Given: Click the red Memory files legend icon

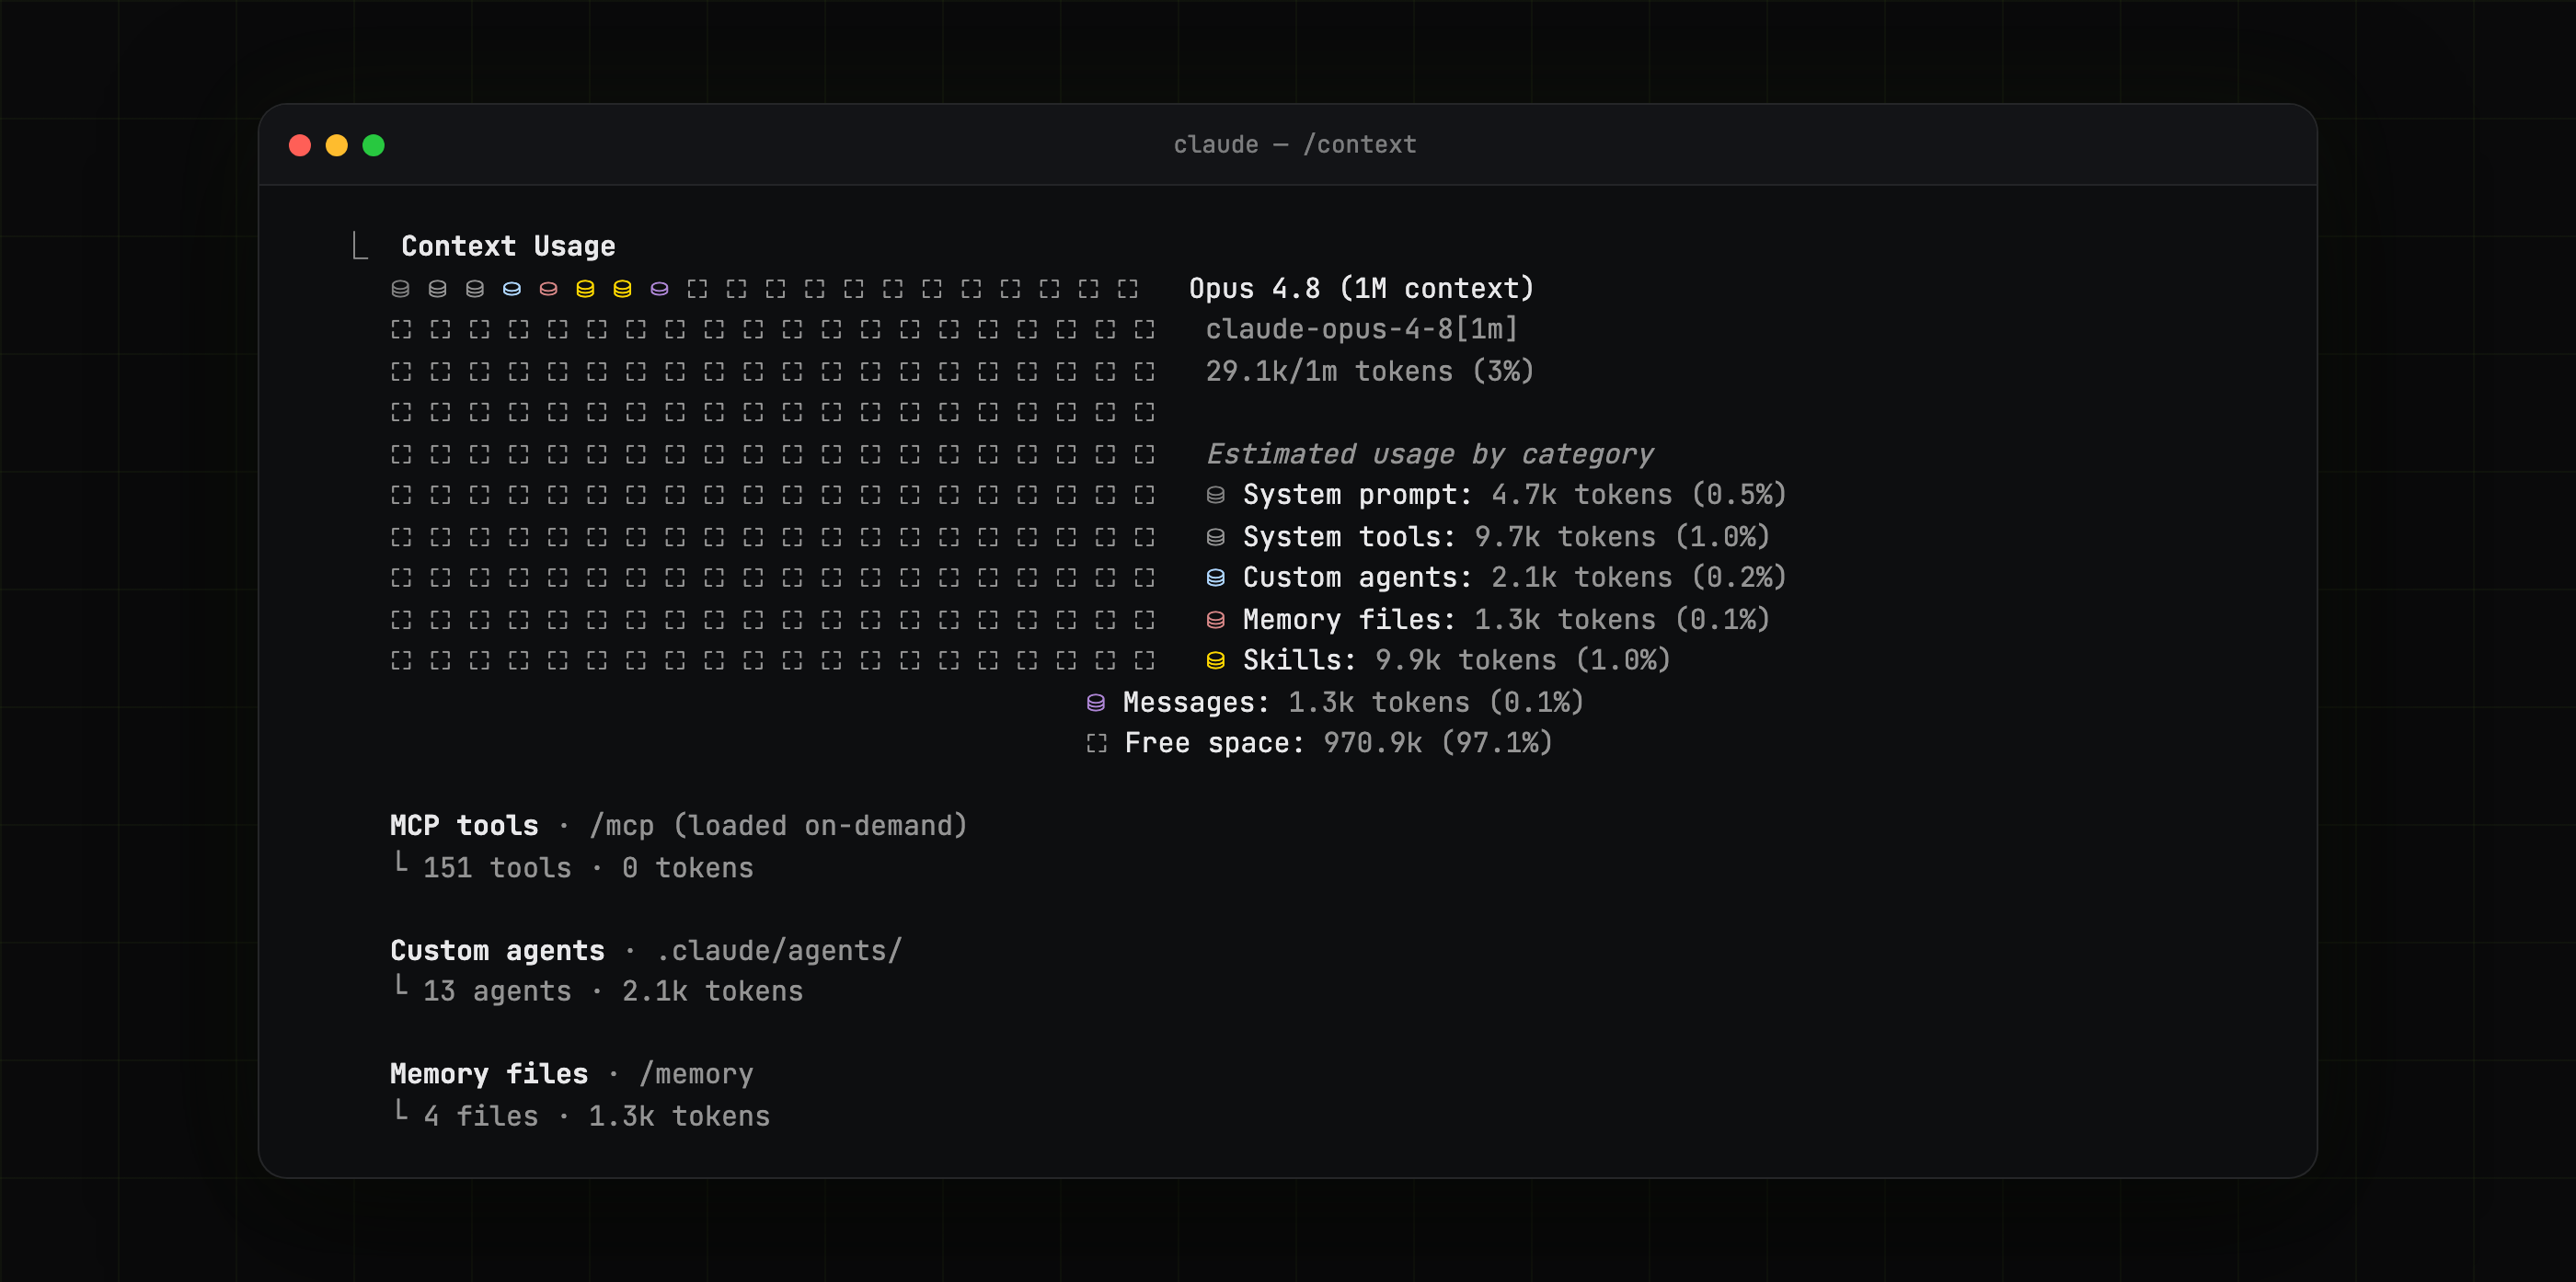Looking at the screenshot, I should [1216, 620].
